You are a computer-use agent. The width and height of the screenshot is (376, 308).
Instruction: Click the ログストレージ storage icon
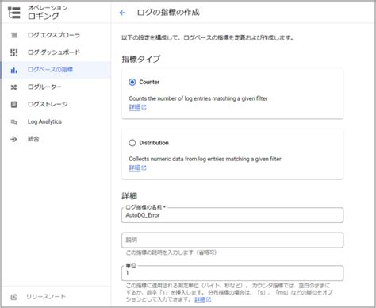(14, 104)
